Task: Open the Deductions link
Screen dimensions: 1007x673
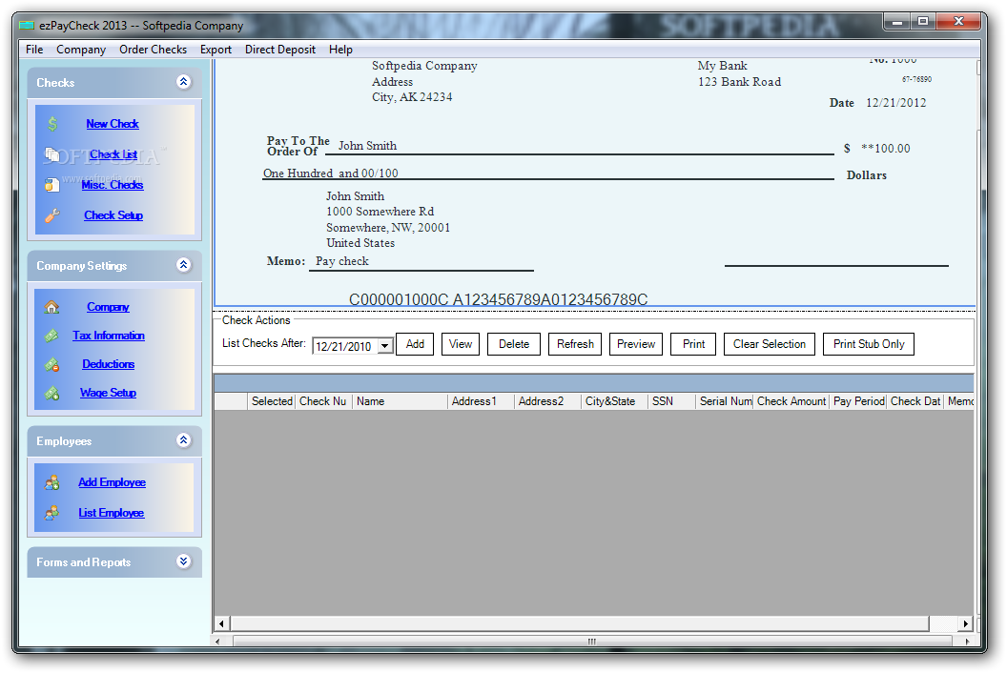Action: (x=108, y=364)
